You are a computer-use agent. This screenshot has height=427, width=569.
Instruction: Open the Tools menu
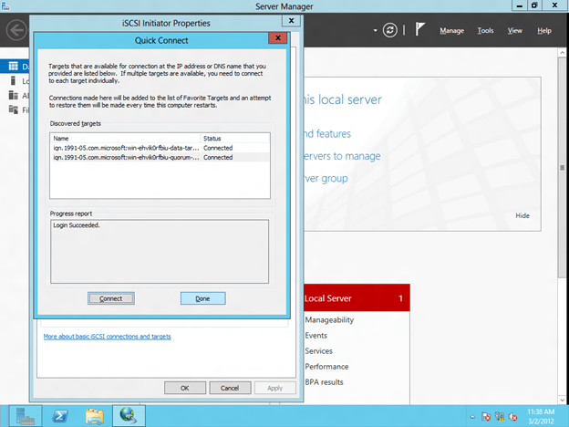pyautogui.click(x=485, y=31)
